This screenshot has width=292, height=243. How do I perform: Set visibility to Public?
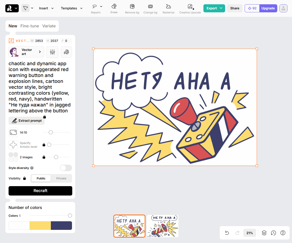click(x=41, y=178)
